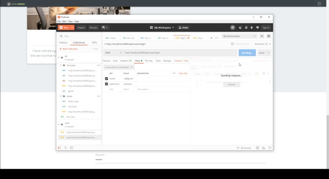Click the New Collection link

[x=69, y=49]
